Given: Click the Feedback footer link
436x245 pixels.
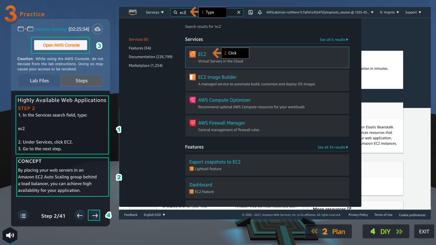Looking at the screenshot, I should coord(131,215).
